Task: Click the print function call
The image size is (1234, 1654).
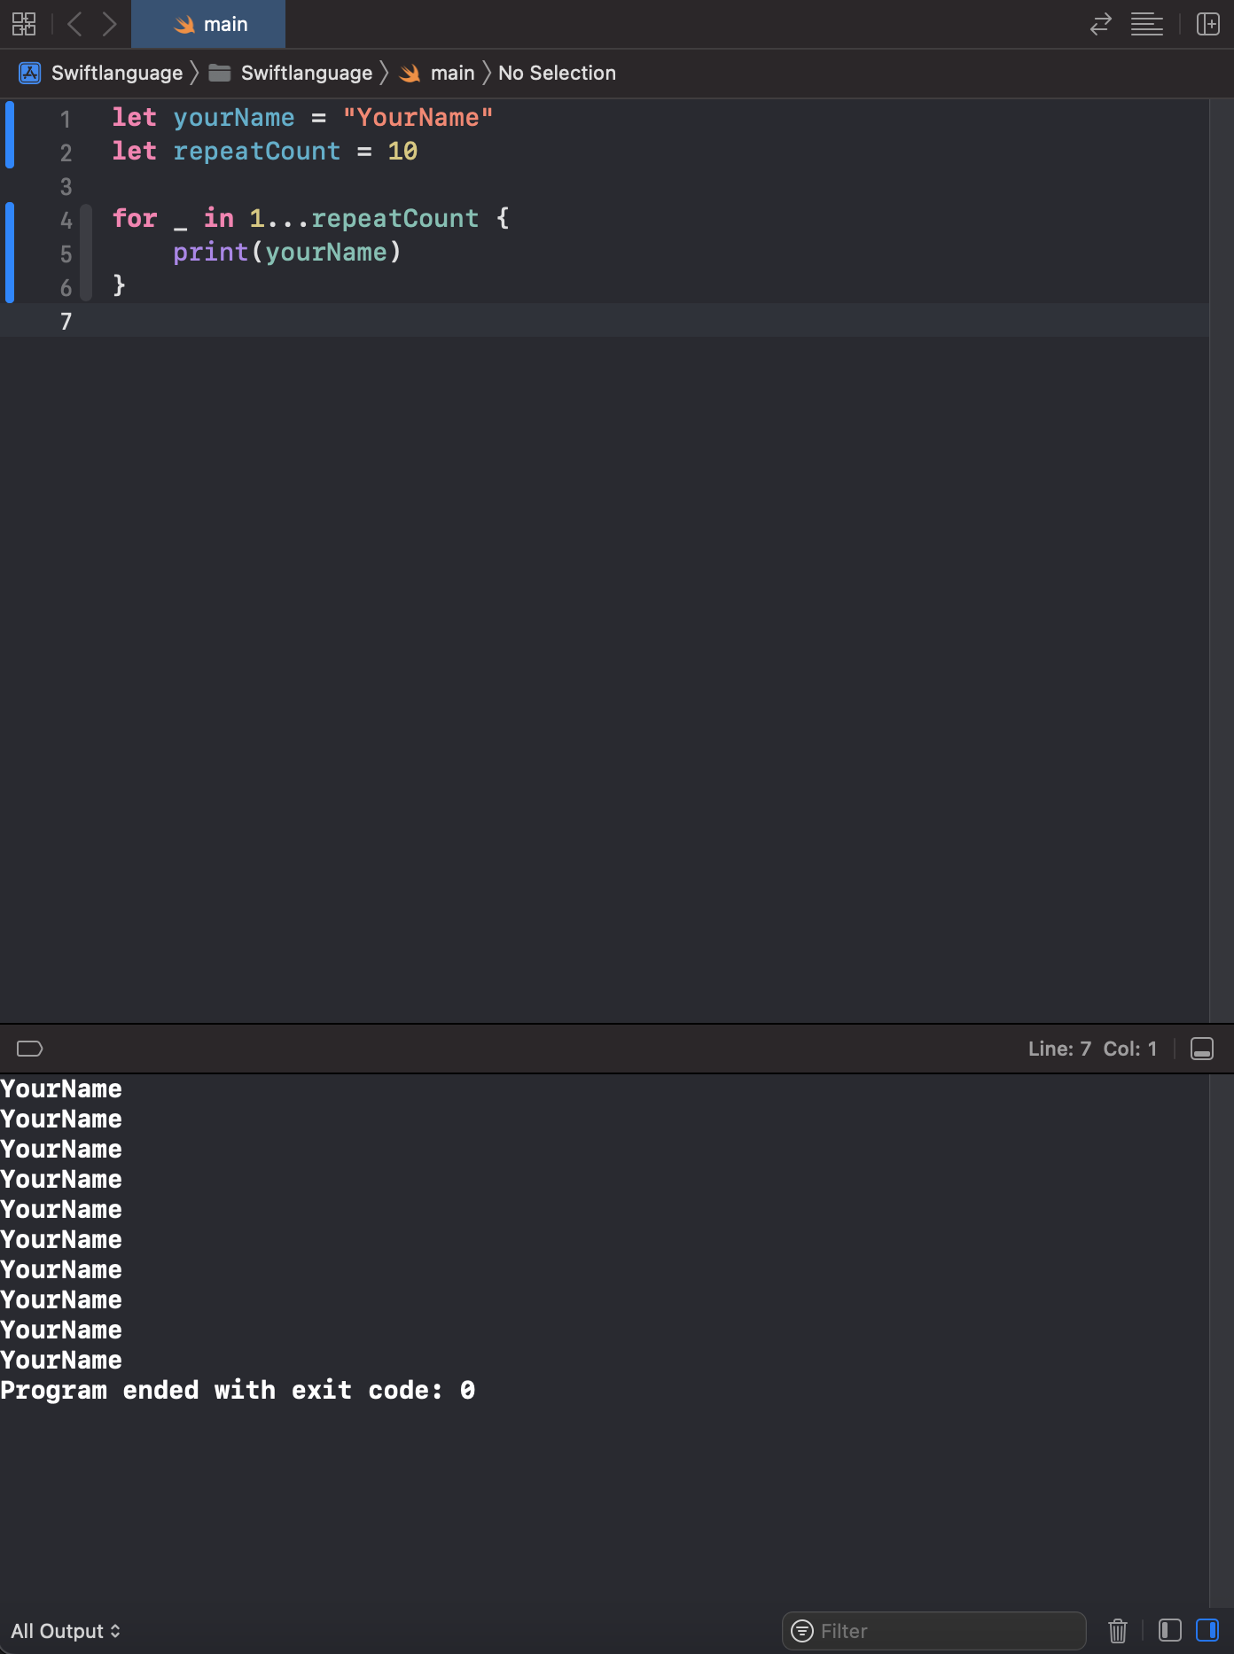Action: click(210, 252)
